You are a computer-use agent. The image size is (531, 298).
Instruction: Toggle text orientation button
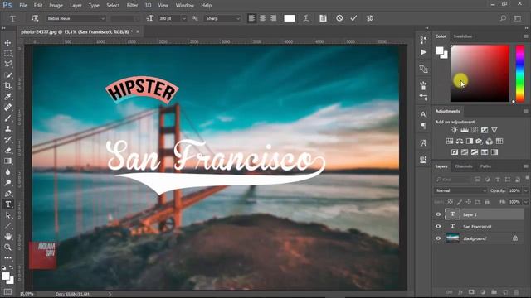pos(35,18)
